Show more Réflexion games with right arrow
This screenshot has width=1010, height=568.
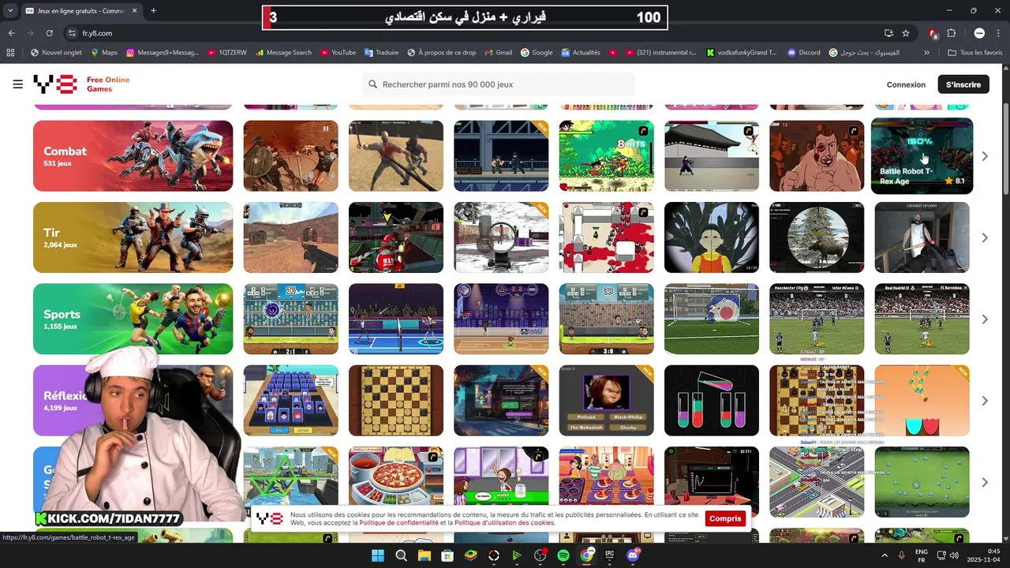coord(985,401)
